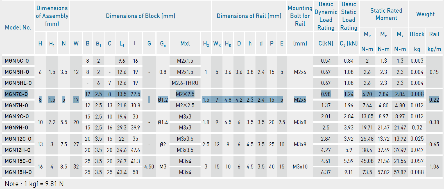Click the Mounting Bolt for Rail header

click(x=300, y=16)
